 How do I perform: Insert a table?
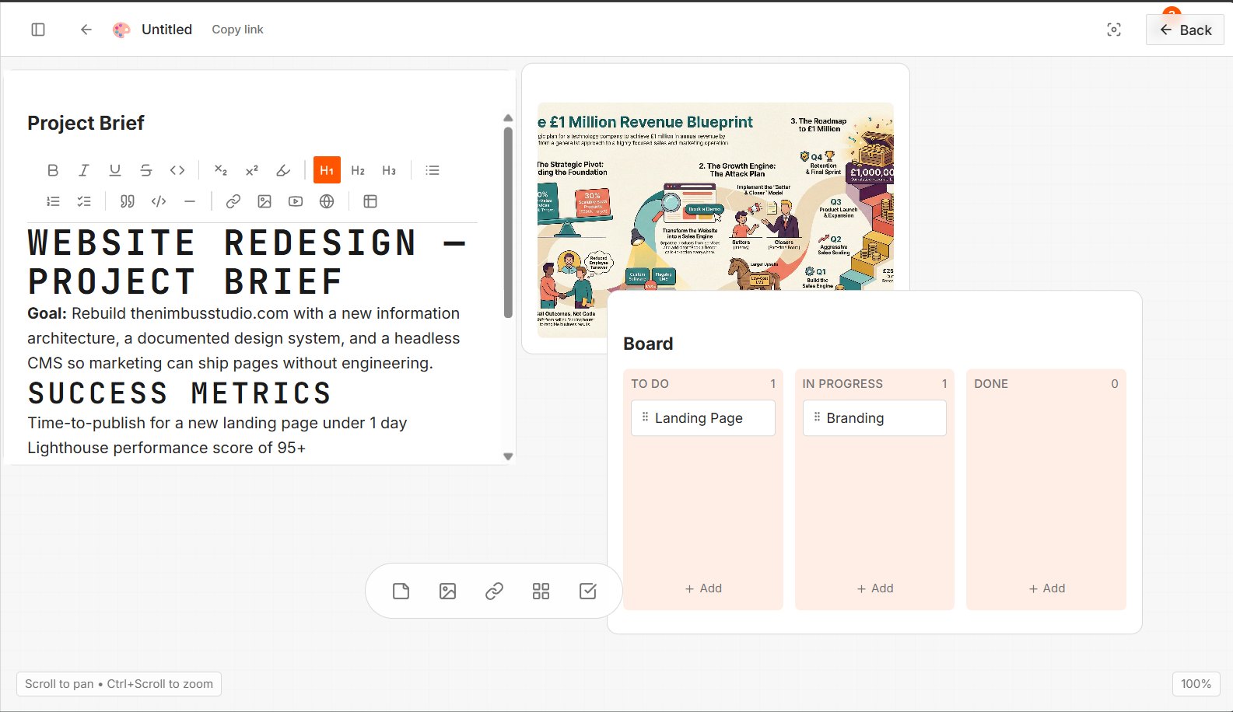[x=370, y=201]
